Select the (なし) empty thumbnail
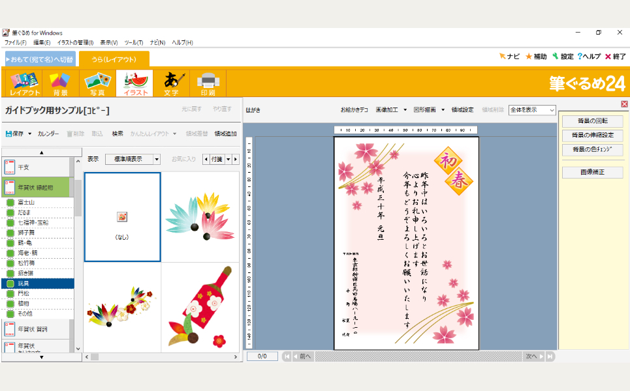 pos(123,217)
